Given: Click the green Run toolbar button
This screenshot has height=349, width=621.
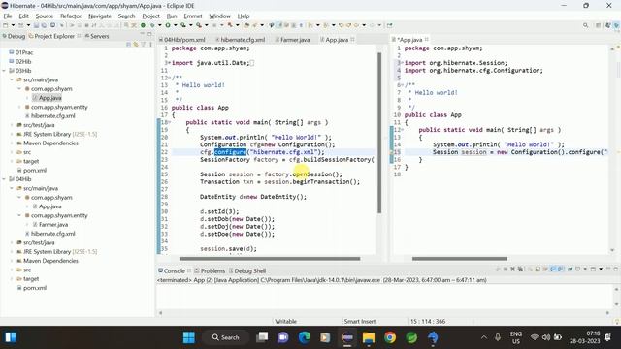Looking at the screenshot, I should (168, 25).
